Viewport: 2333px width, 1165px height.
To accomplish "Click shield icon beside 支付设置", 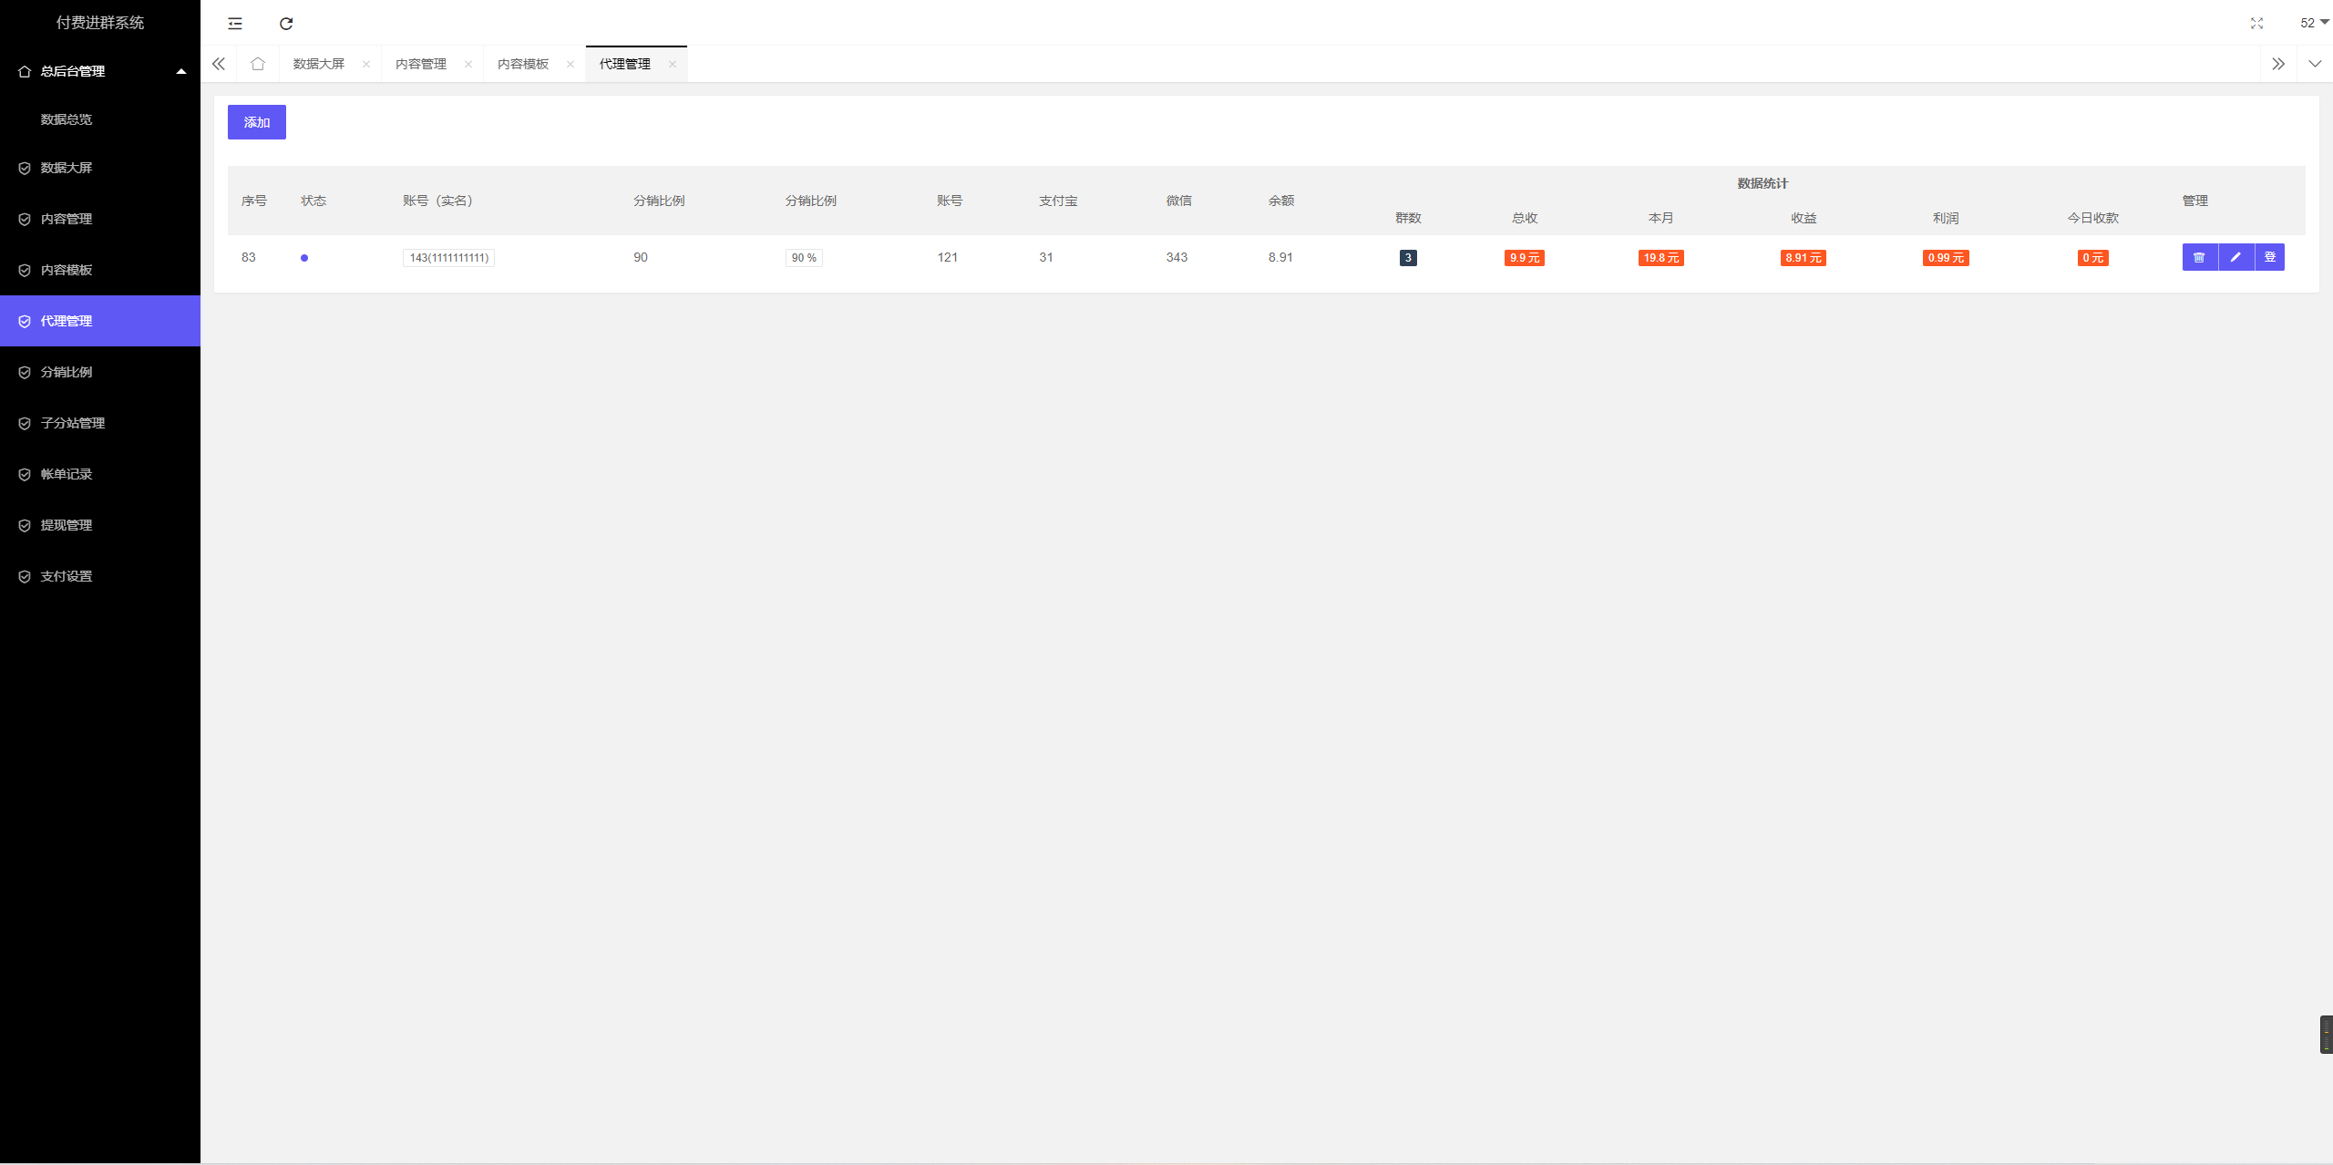I will (x=25, y=576).
